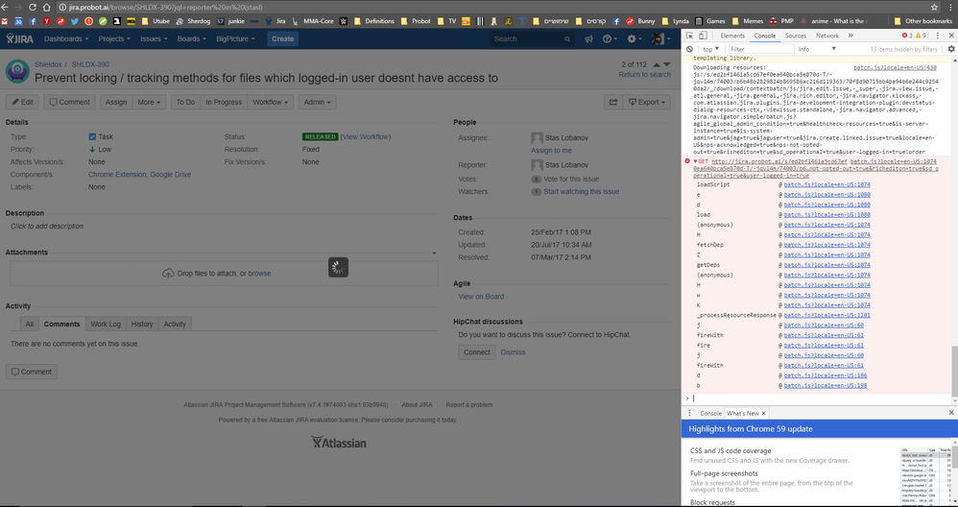Open the More actions dropdown
This screenshot has width=958, height=507.
[x=149, y=102]
